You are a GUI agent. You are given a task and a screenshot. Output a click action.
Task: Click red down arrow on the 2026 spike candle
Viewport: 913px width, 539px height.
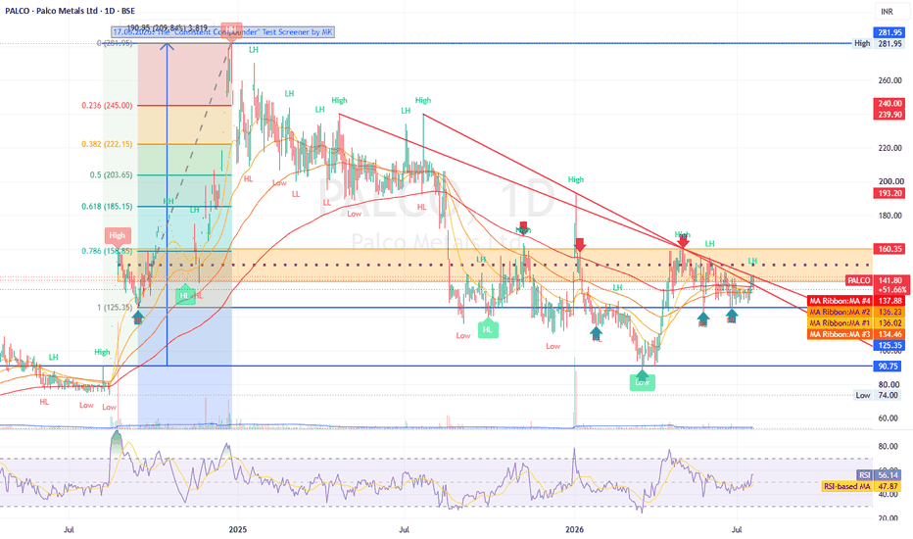[x=579, y=245]
